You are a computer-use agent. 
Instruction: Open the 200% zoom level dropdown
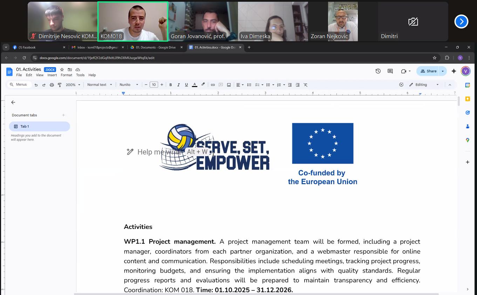point(73,85)
